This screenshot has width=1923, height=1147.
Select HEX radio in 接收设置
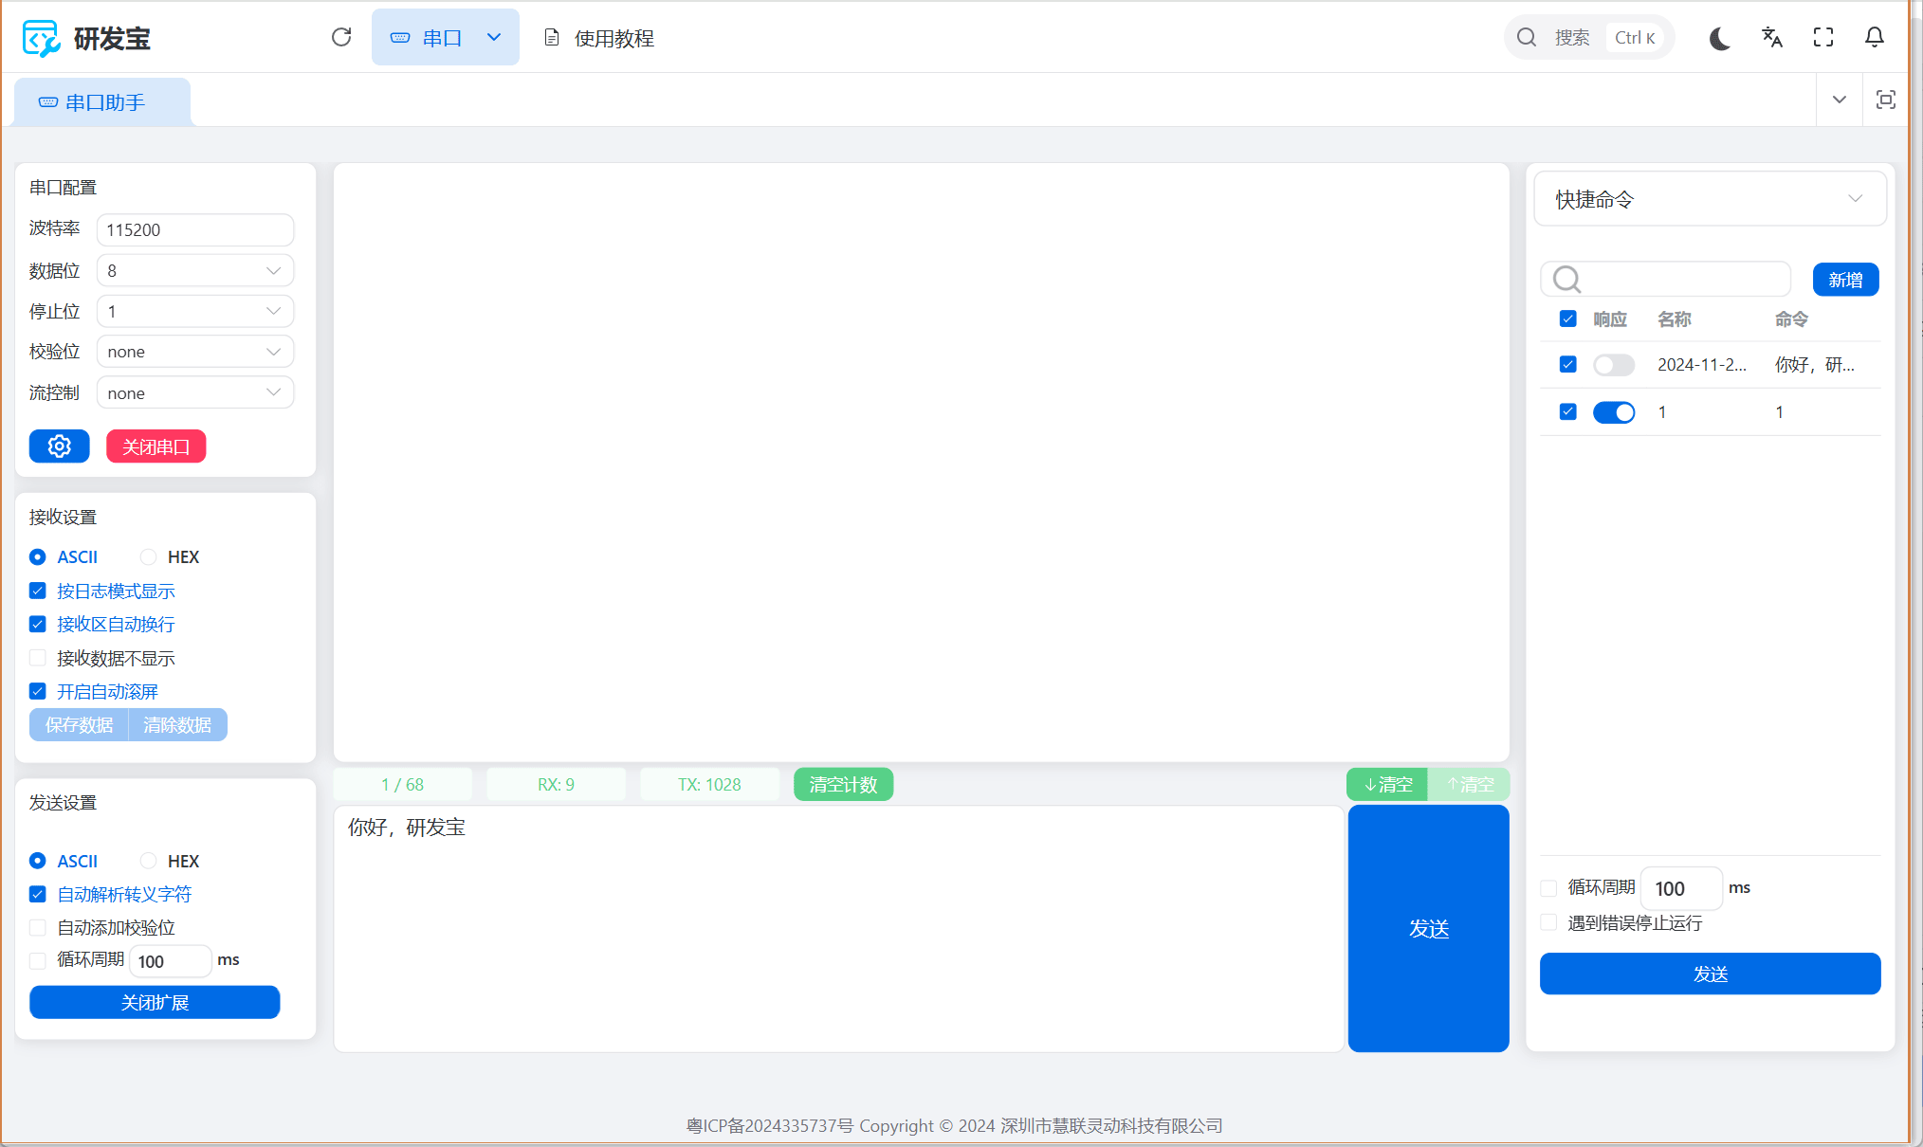click(x=149, y=557)
